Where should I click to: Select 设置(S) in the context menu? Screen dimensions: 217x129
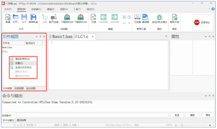tap(19, 63)
